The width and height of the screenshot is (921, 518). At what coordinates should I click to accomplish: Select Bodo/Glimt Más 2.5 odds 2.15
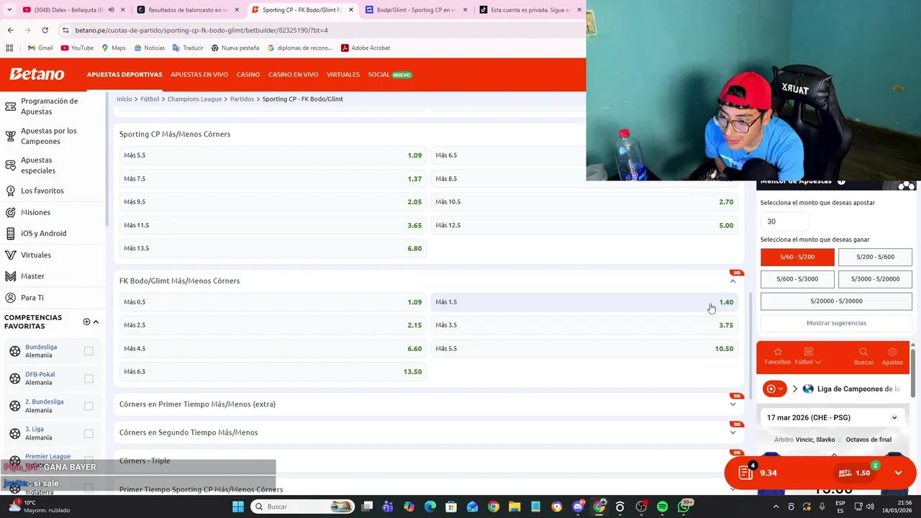(273, 325)
